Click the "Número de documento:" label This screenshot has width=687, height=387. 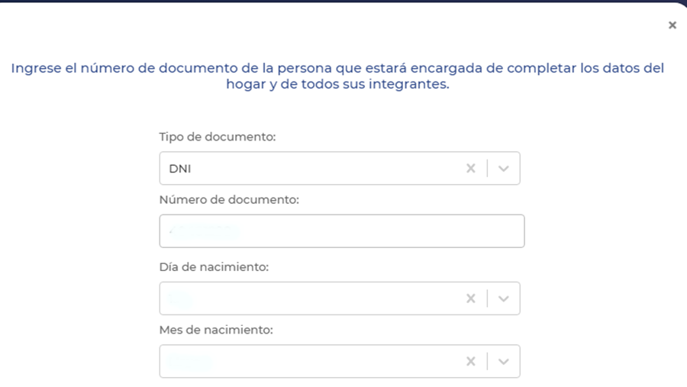coord(228,200)
